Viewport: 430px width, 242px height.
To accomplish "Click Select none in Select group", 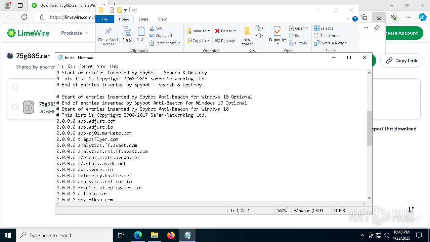I will pyautogui.click(x=327, y=36).
